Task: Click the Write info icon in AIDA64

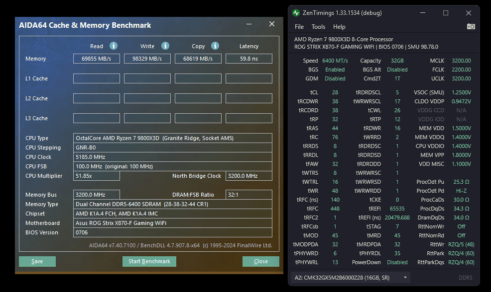Action: click(x=165, y=46)
